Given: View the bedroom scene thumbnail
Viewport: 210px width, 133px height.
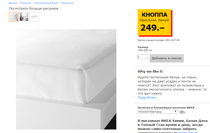Looking at the screenshot, I should [x=24, y=17].
